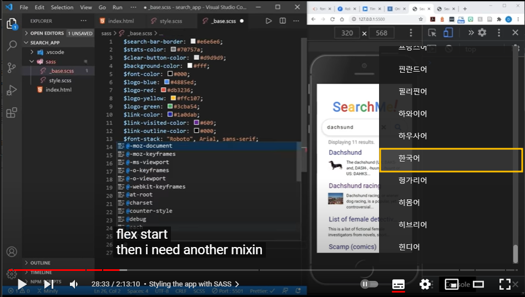Open Explorer panel ellipsis menu
This screenshot has width=525, height=297.
point(83,21)
